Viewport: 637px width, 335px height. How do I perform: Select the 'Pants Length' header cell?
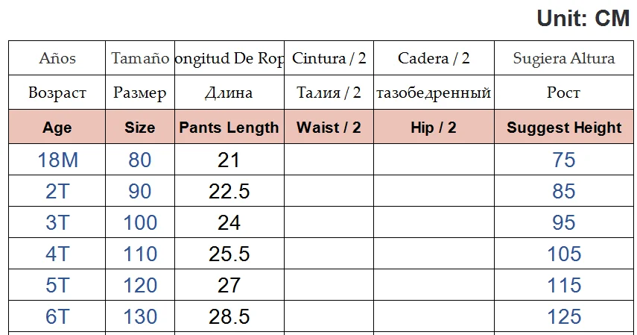[x=229, y=128]
